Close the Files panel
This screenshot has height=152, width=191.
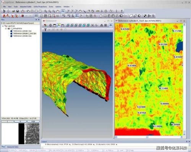(39, 20)
